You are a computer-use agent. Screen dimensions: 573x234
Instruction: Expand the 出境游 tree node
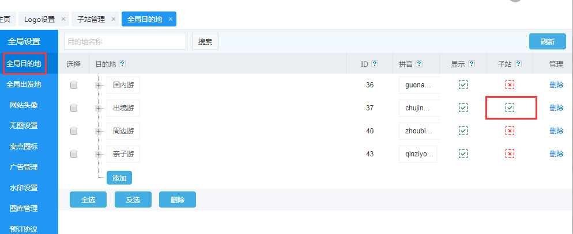click(x=99, y=108)
